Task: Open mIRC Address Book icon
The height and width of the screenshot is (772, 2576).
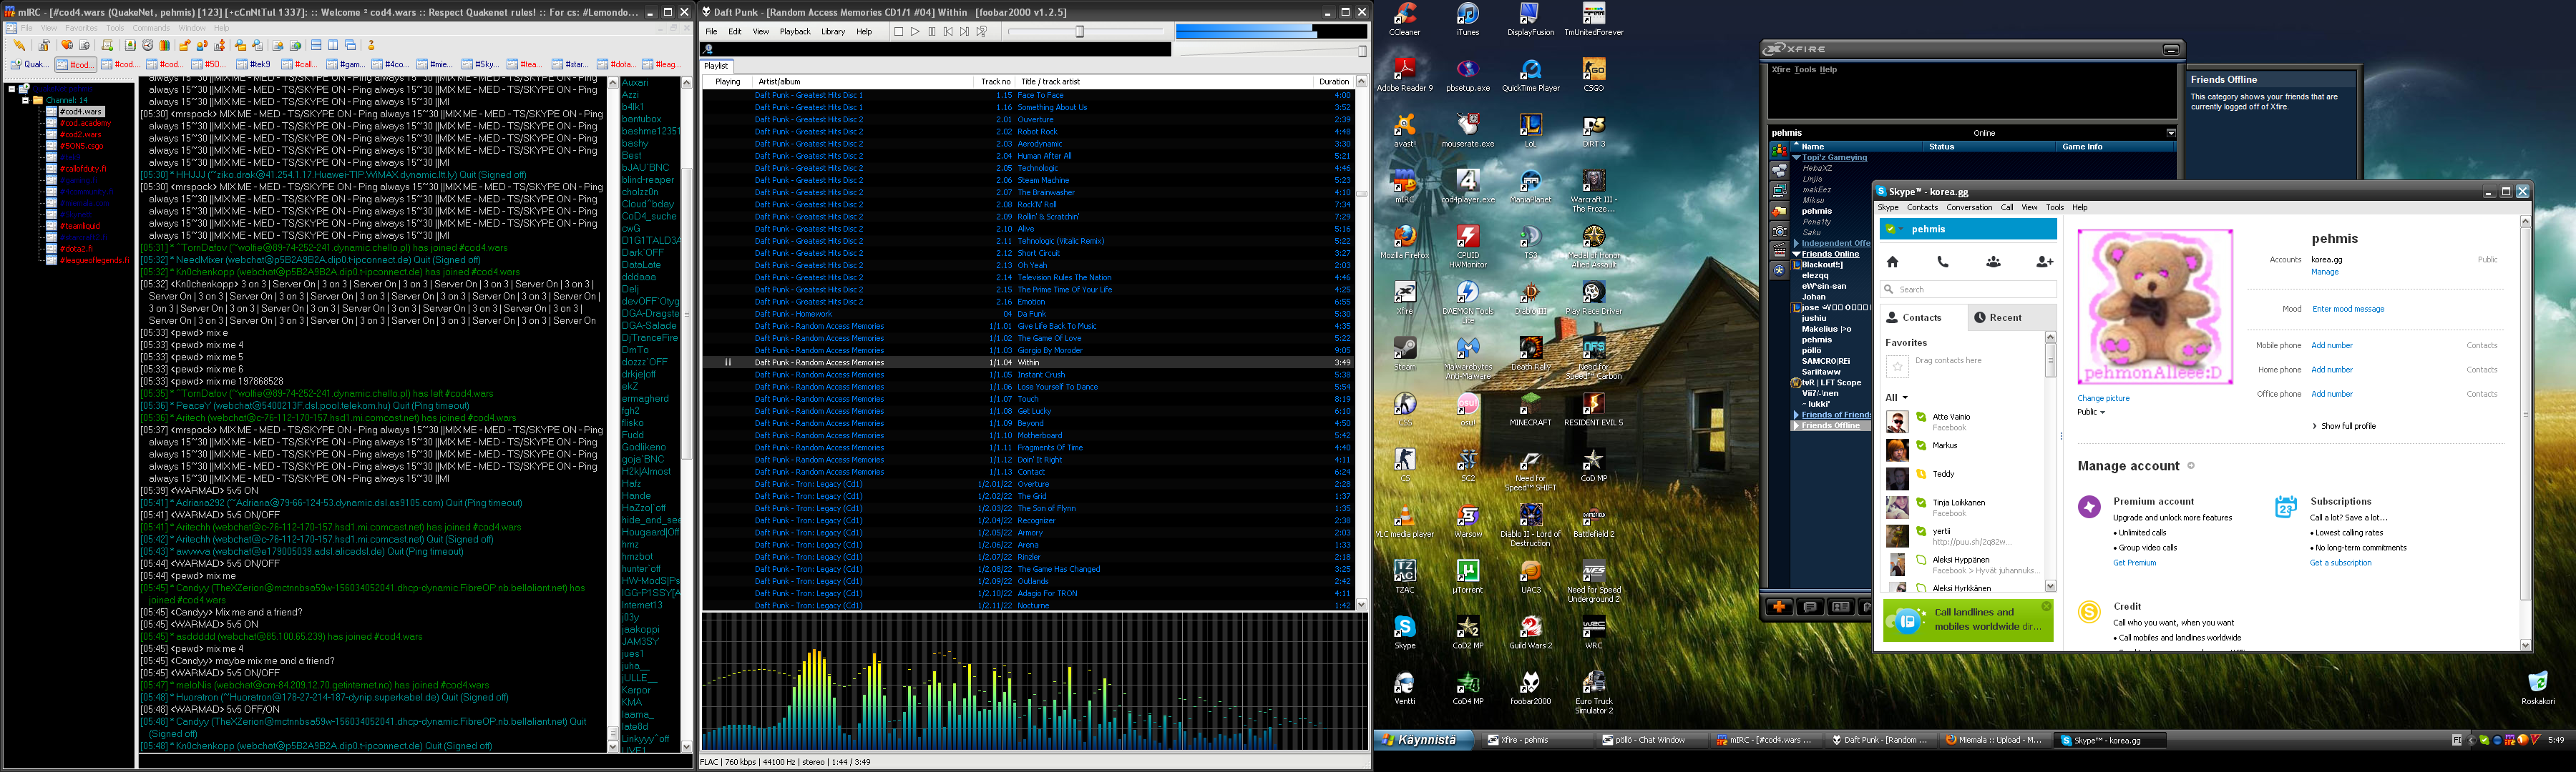Action: tap(130, 46)
